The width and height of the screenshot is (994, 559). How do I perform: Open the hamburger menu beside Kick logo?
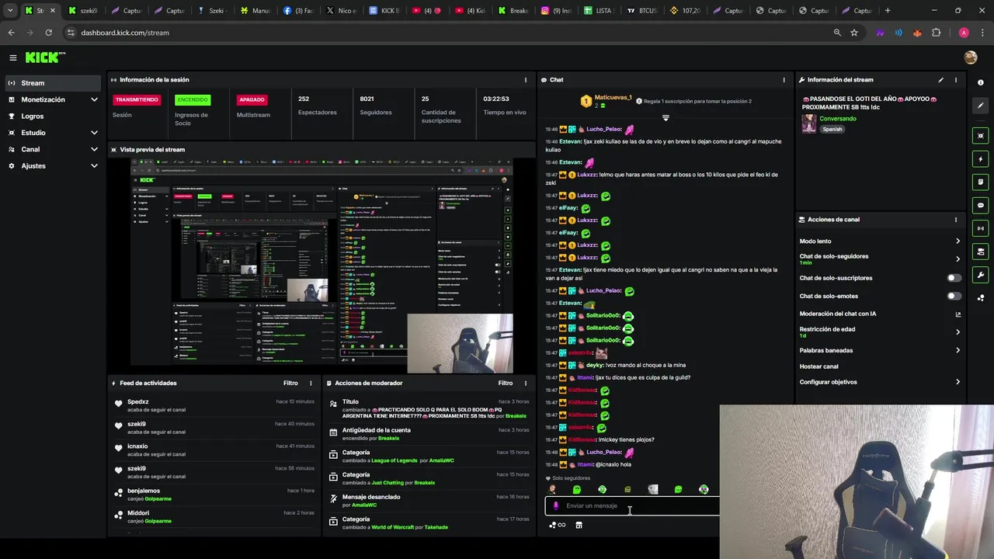[13, 57]
